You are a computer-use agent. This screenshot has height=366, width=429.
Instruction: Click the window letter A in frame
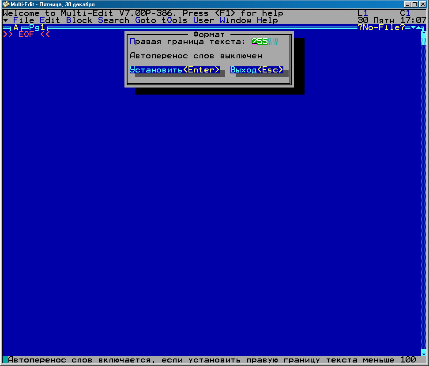(x=16, y=27)
